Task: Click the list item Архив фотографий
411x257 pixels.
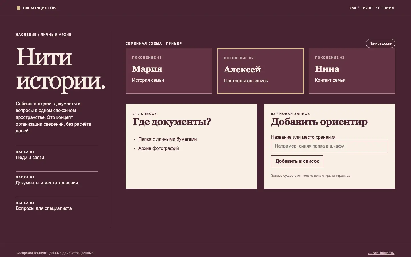Action: (159, 148)
